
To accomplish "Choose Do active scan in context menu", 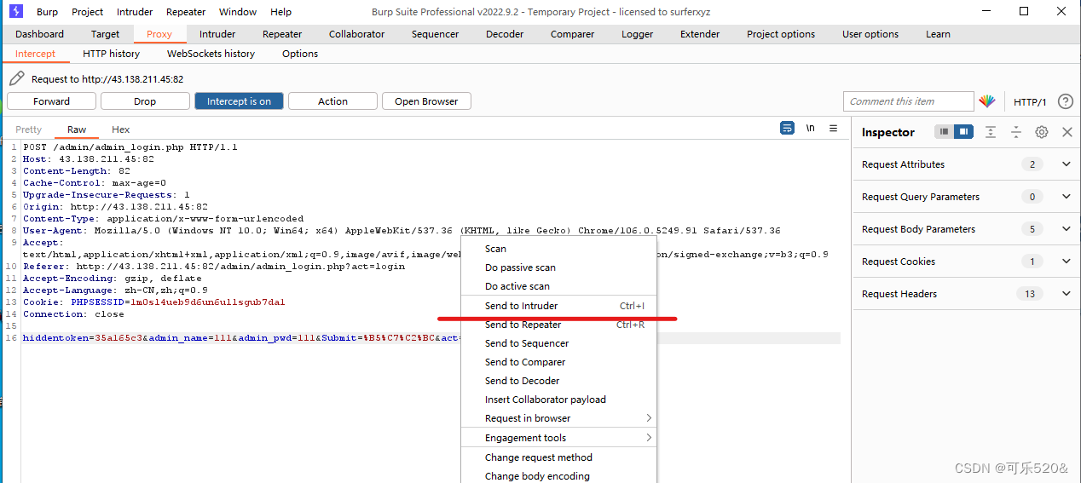I will pyautogui.click(x=558, y=286).
